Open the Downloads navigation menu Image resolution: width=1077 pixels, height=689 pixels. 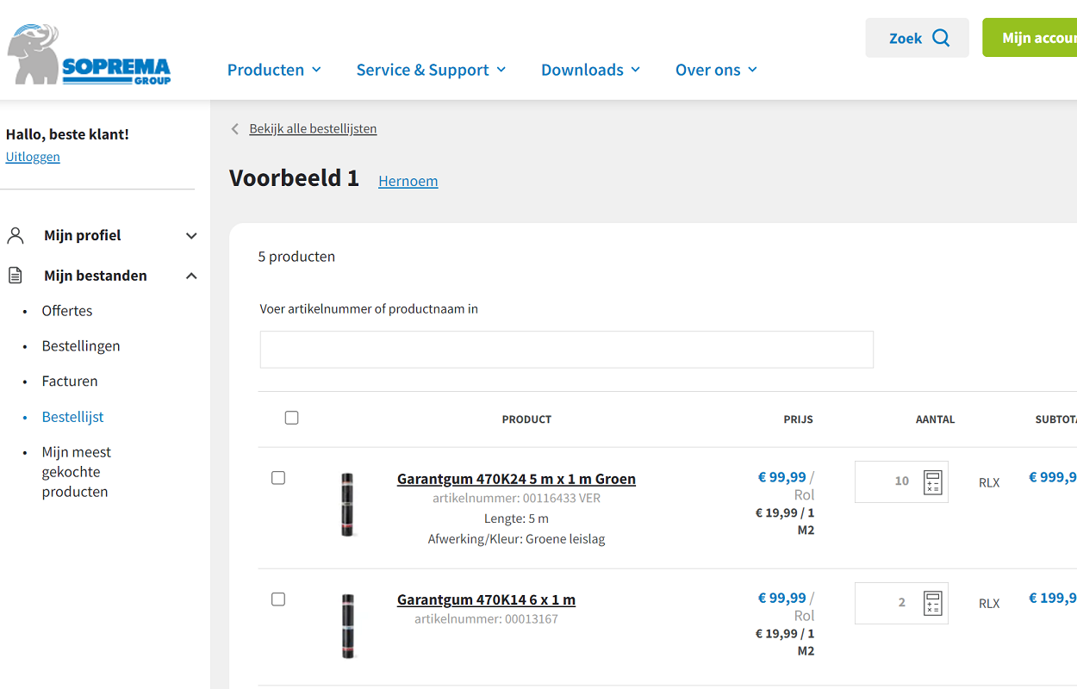click(590, 70)
